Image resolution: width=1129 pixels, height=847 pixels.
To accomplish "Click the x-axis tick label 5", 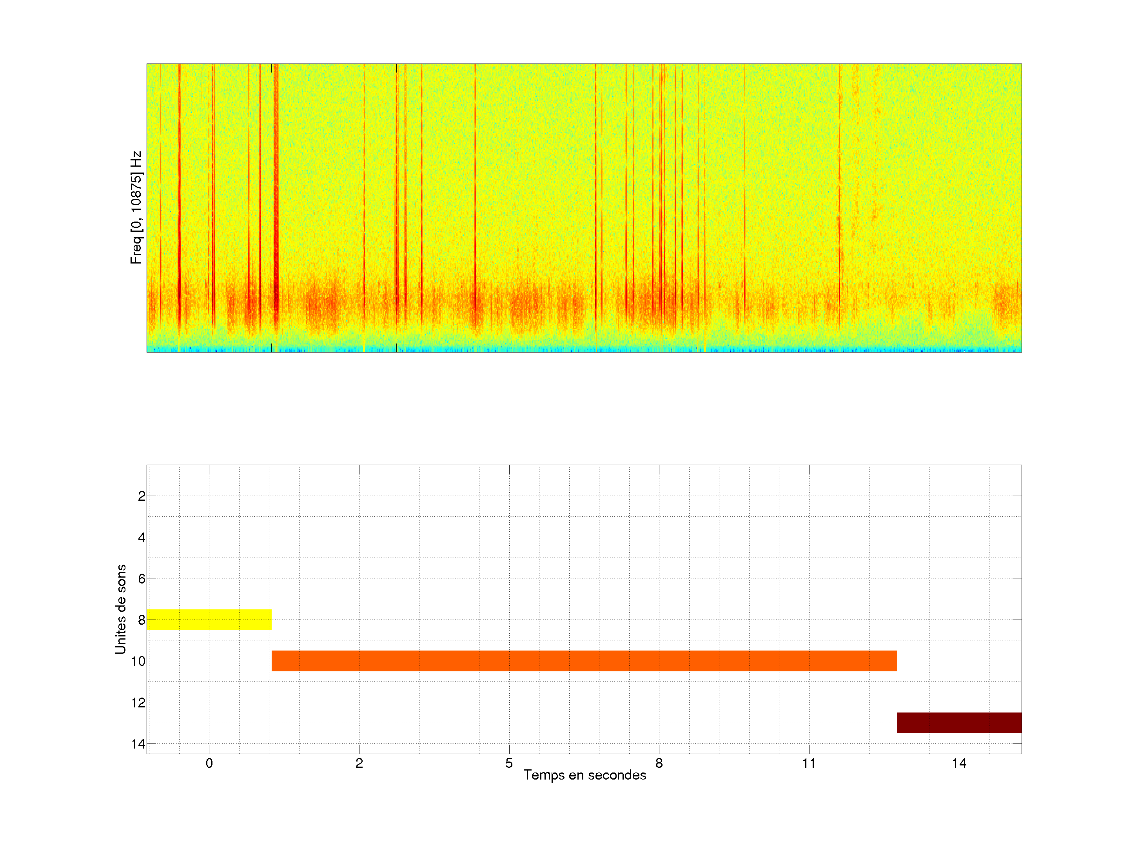I will 509,763.
